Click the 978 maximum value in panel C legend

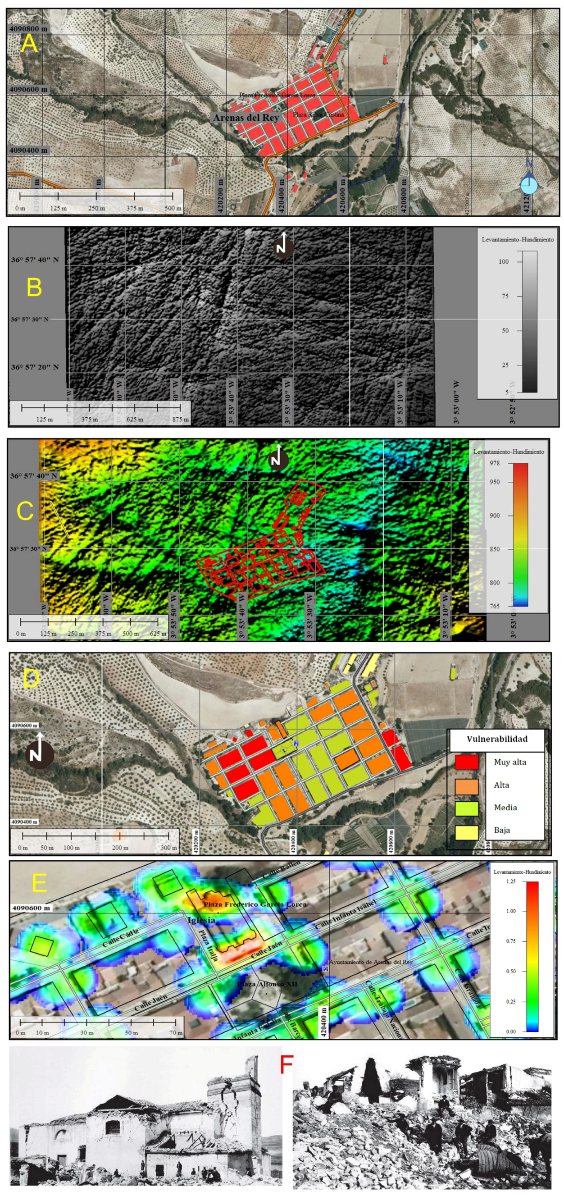coord(494,463)
